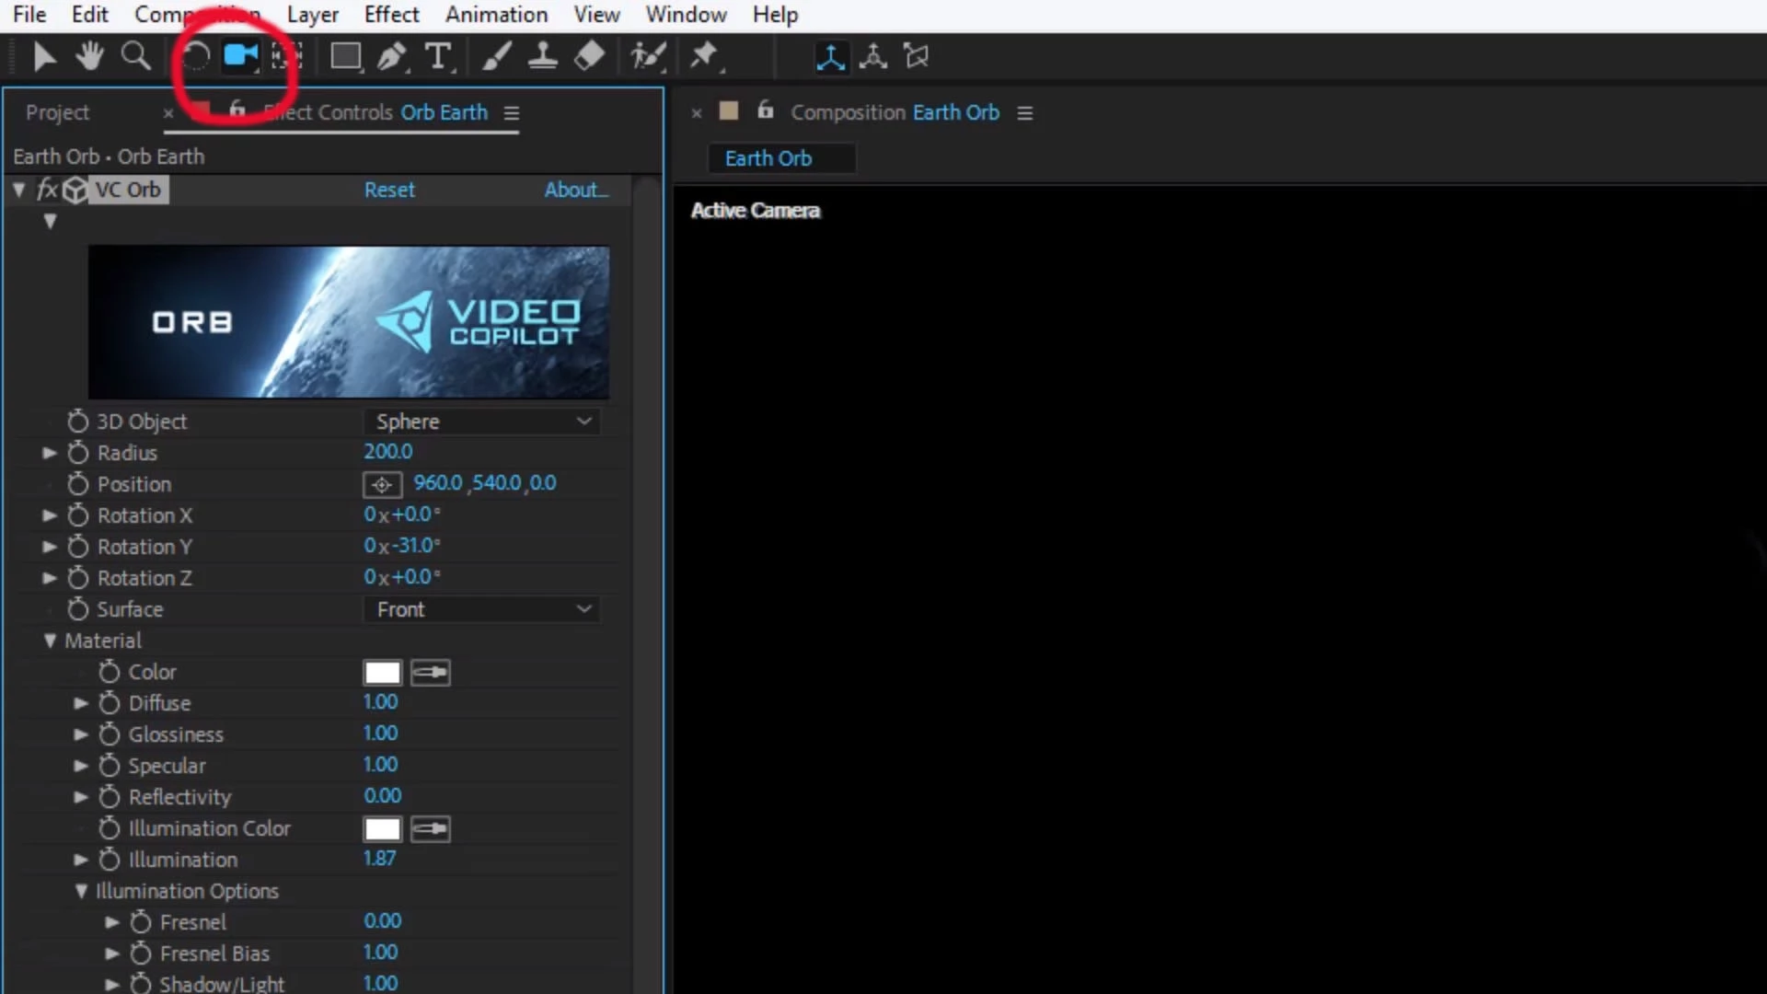Select the Pen tool
The width and height of the screenshot is (1767, 994).
(x=392, y=56)
